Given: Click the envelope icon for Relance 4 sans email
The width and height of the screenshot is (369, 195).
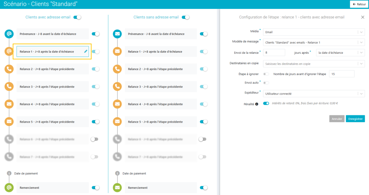Looking at the screenshot, I should [x=117, y=104].
